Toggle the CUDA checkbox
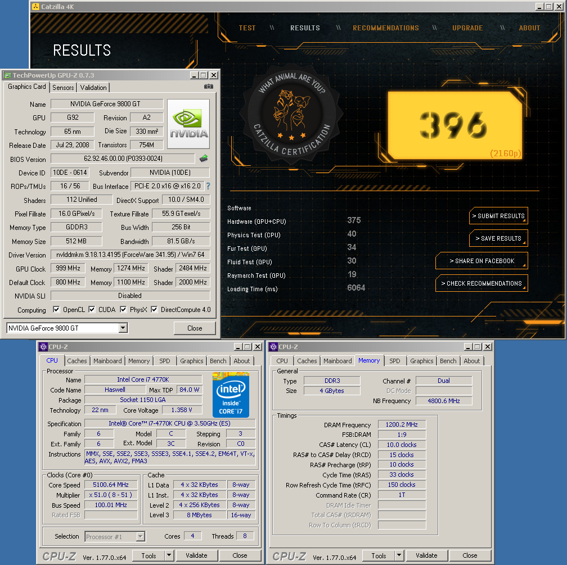This screenshot has width=567, height=565. coord(92,309)
